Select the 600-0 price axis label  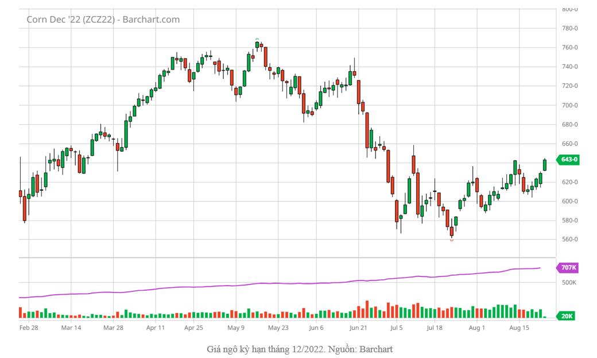pyautogui.click(x=570, y=201)
